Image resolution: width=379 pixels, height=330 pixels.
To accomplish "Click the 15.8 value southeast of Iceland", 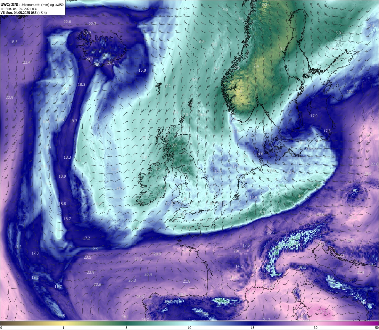I will click(x=142, y=70).
